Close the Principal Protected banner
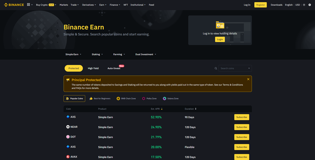315x160 pixels. coord(248,79)
